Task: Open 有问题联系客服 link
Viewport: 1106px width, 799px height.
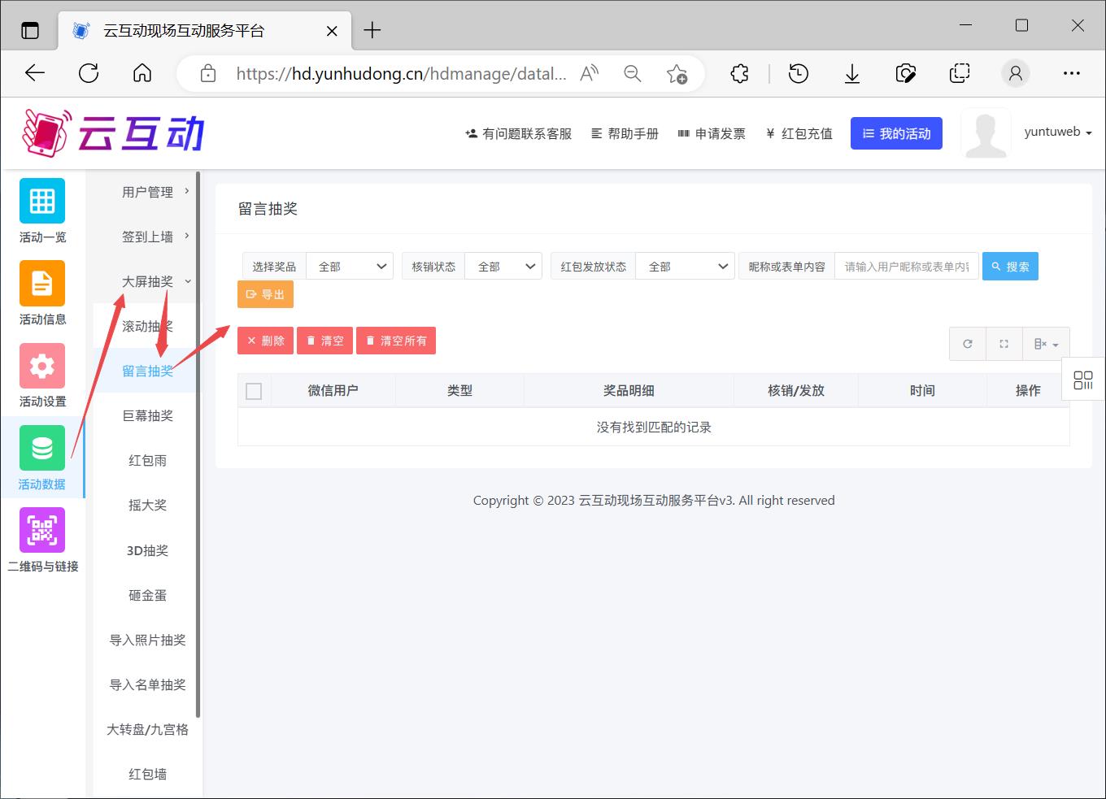Action: (519, 133)
